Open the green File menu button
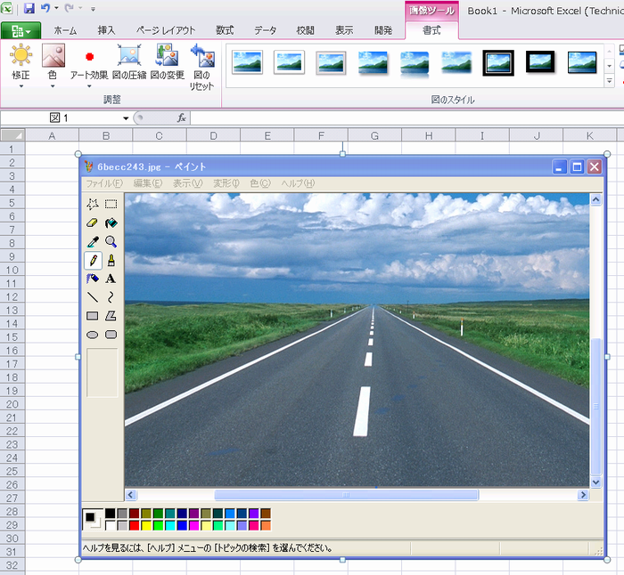The width and height of the screenshot is (624, 575). point(21,30)
